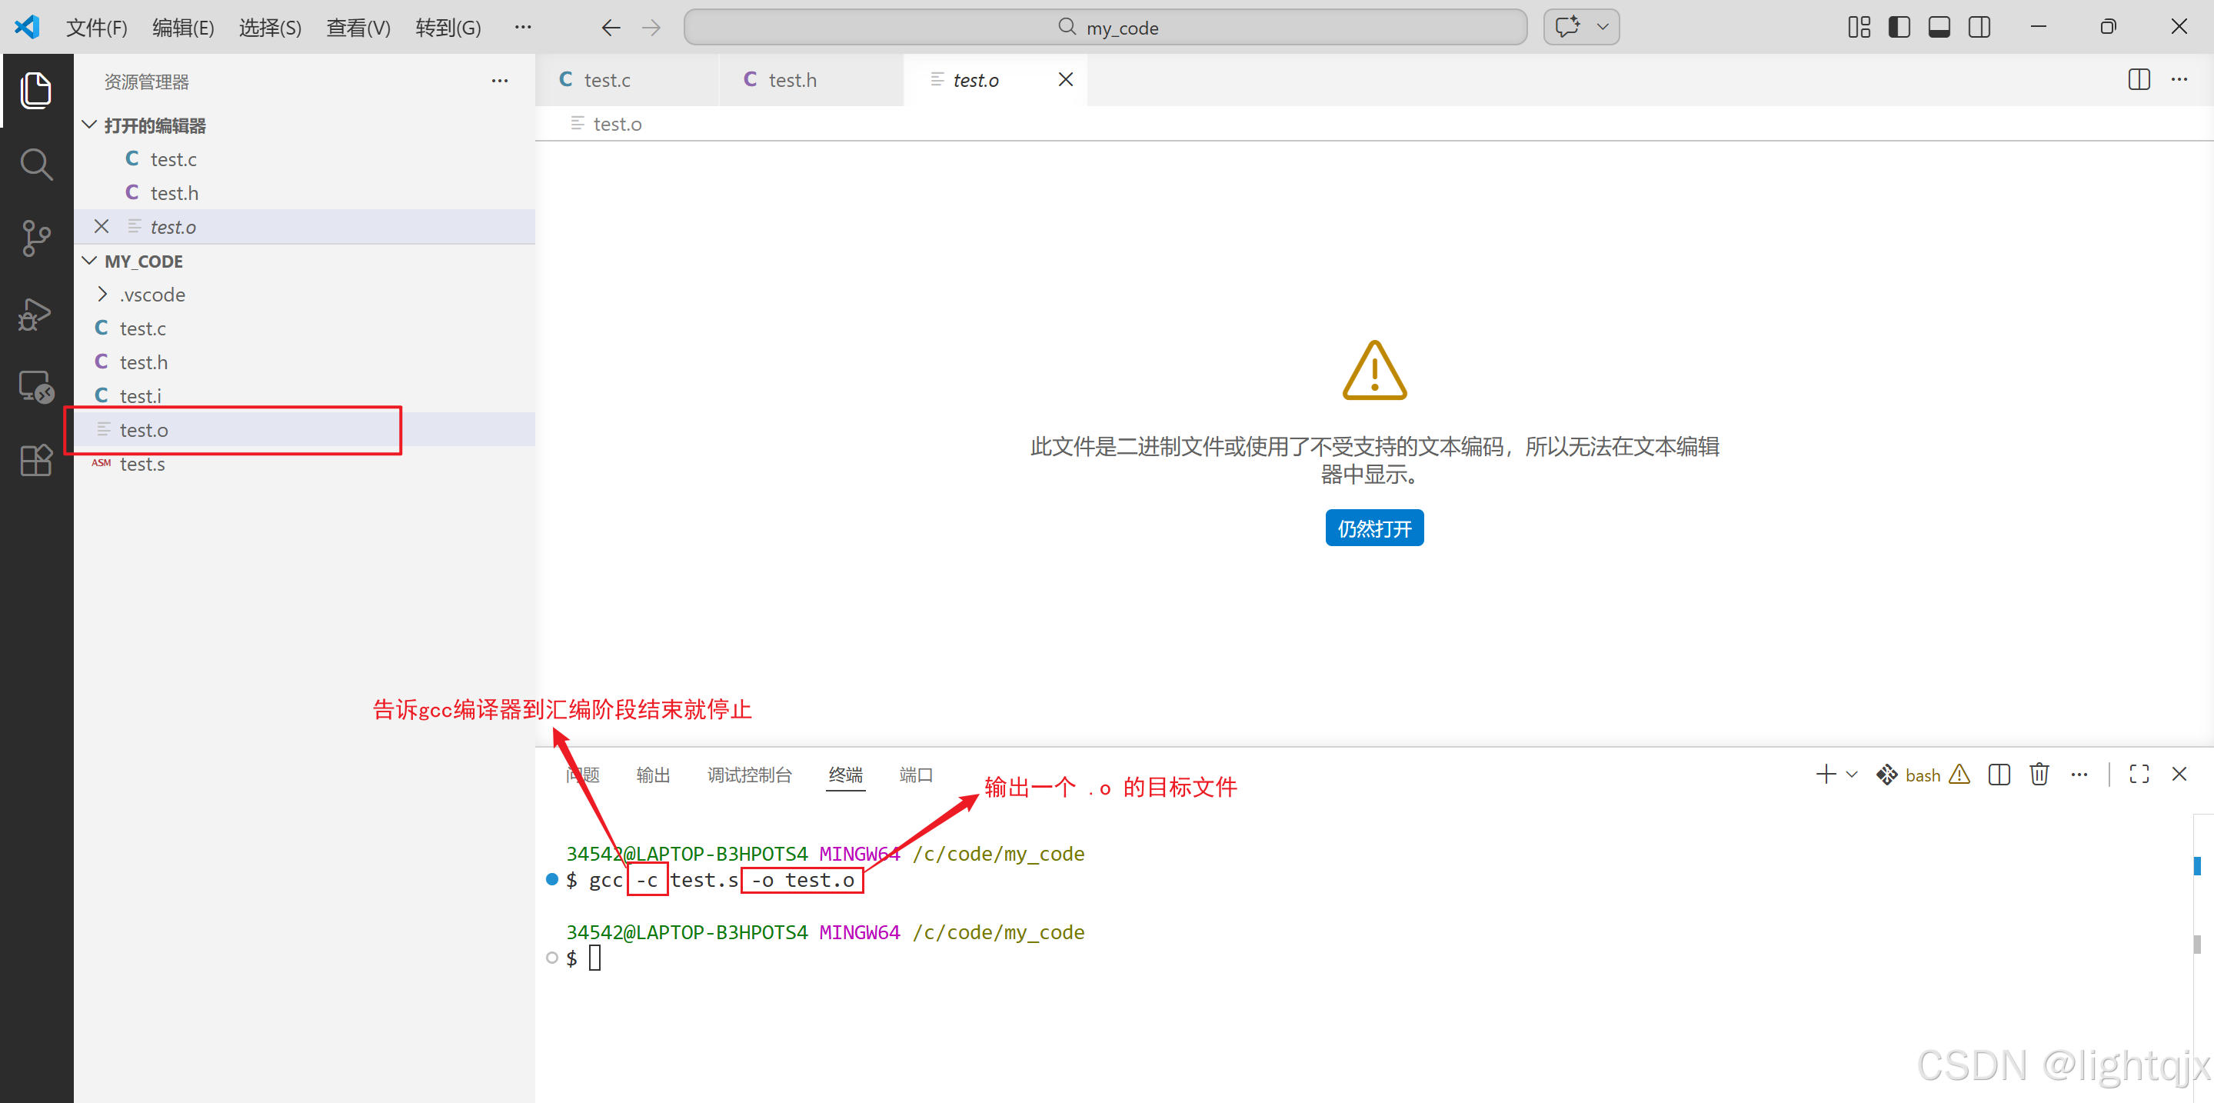Collapse the MY_CODE folder section
Image resolution: width=2214 pixels, height=1103 pixels.
(x=305, y=261)
